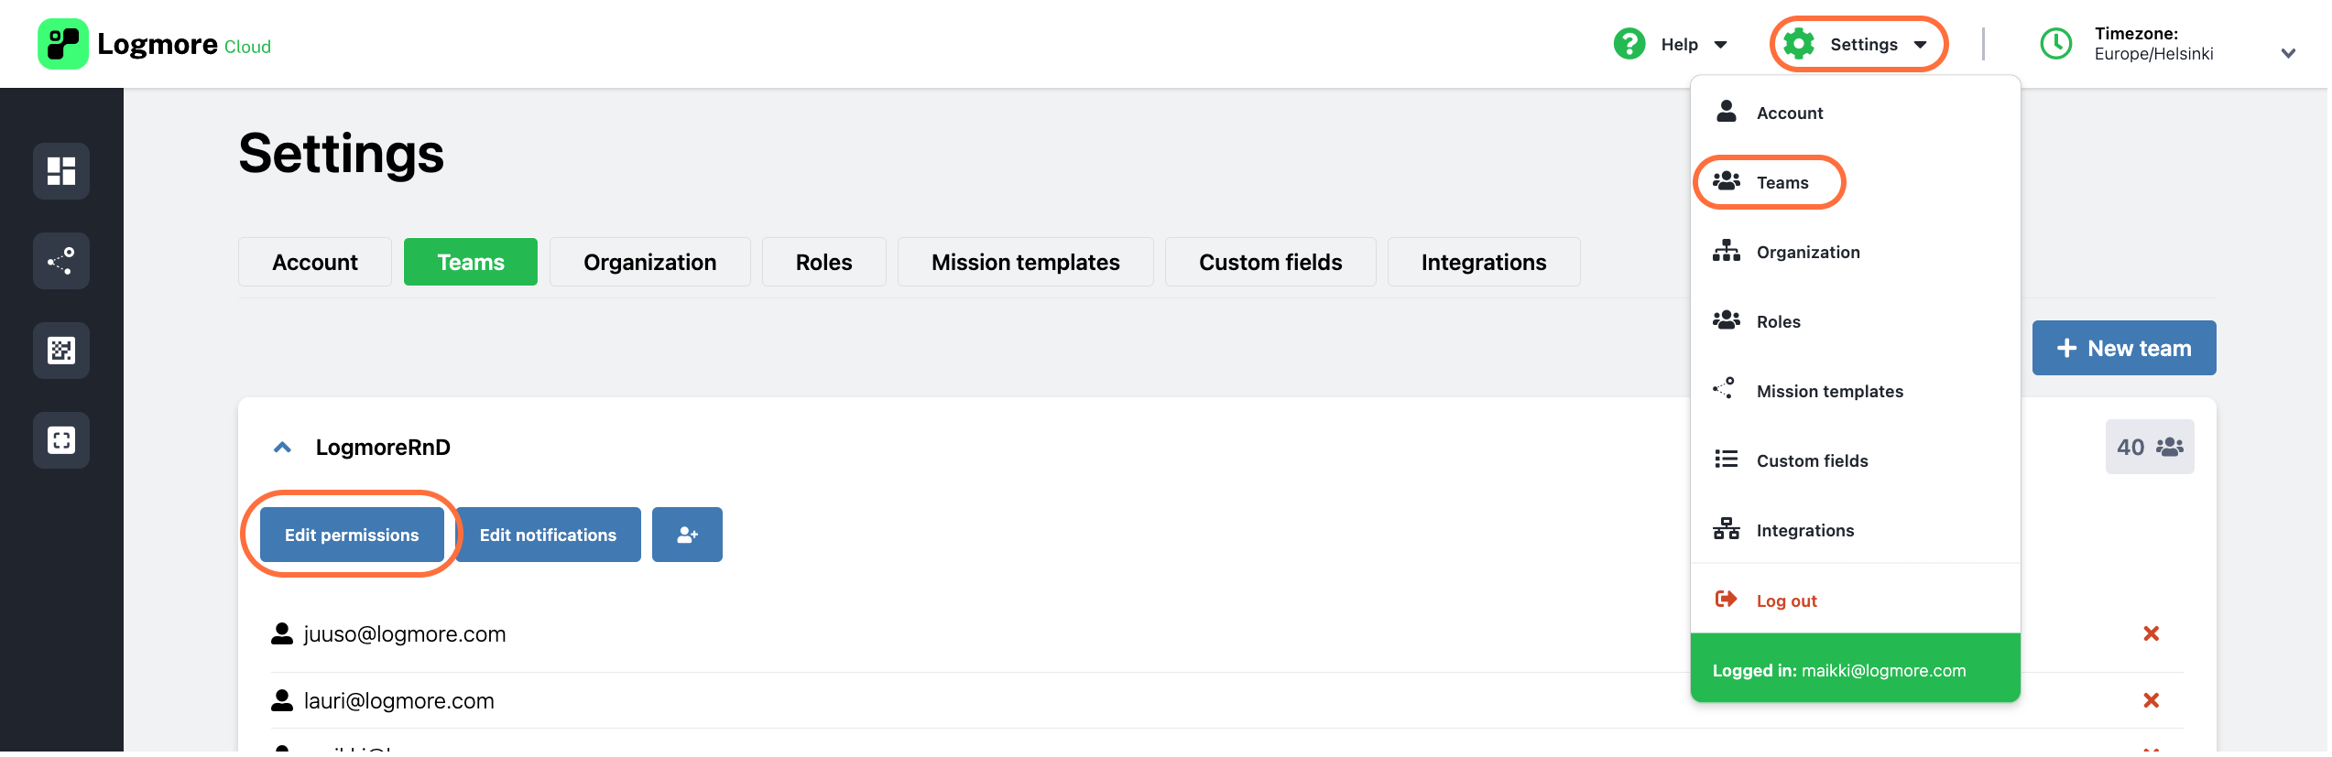This screenshot has width=2332, height=757.
Task: Click the scan frame icon in sidebar
Action: pos(61,440)
